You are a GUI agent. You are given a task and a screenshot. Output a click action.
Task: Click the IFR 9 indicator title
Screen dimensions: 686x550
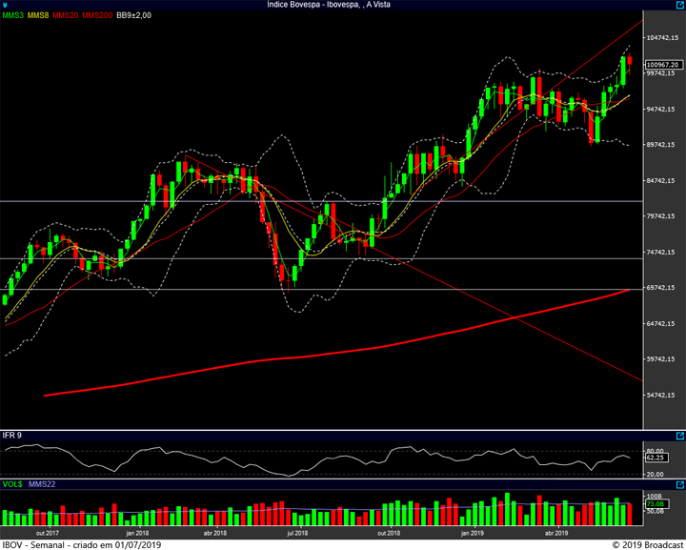point(11,436)
